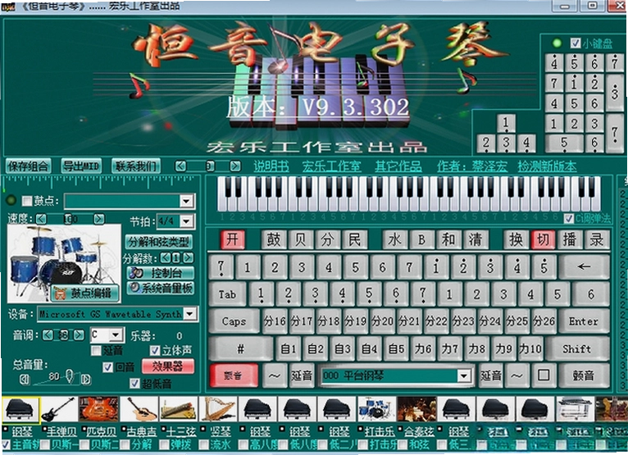
Task: Open the 控制台 console button
Action: 161,273
